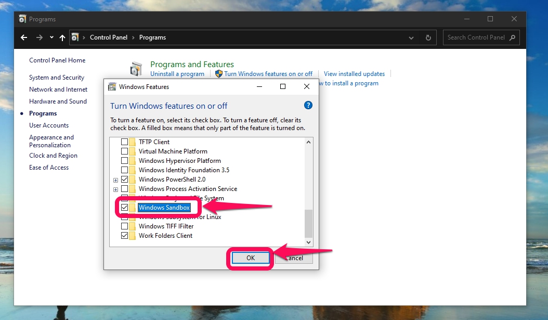Open Hardware and Sound category

click(x=58, y=101)
